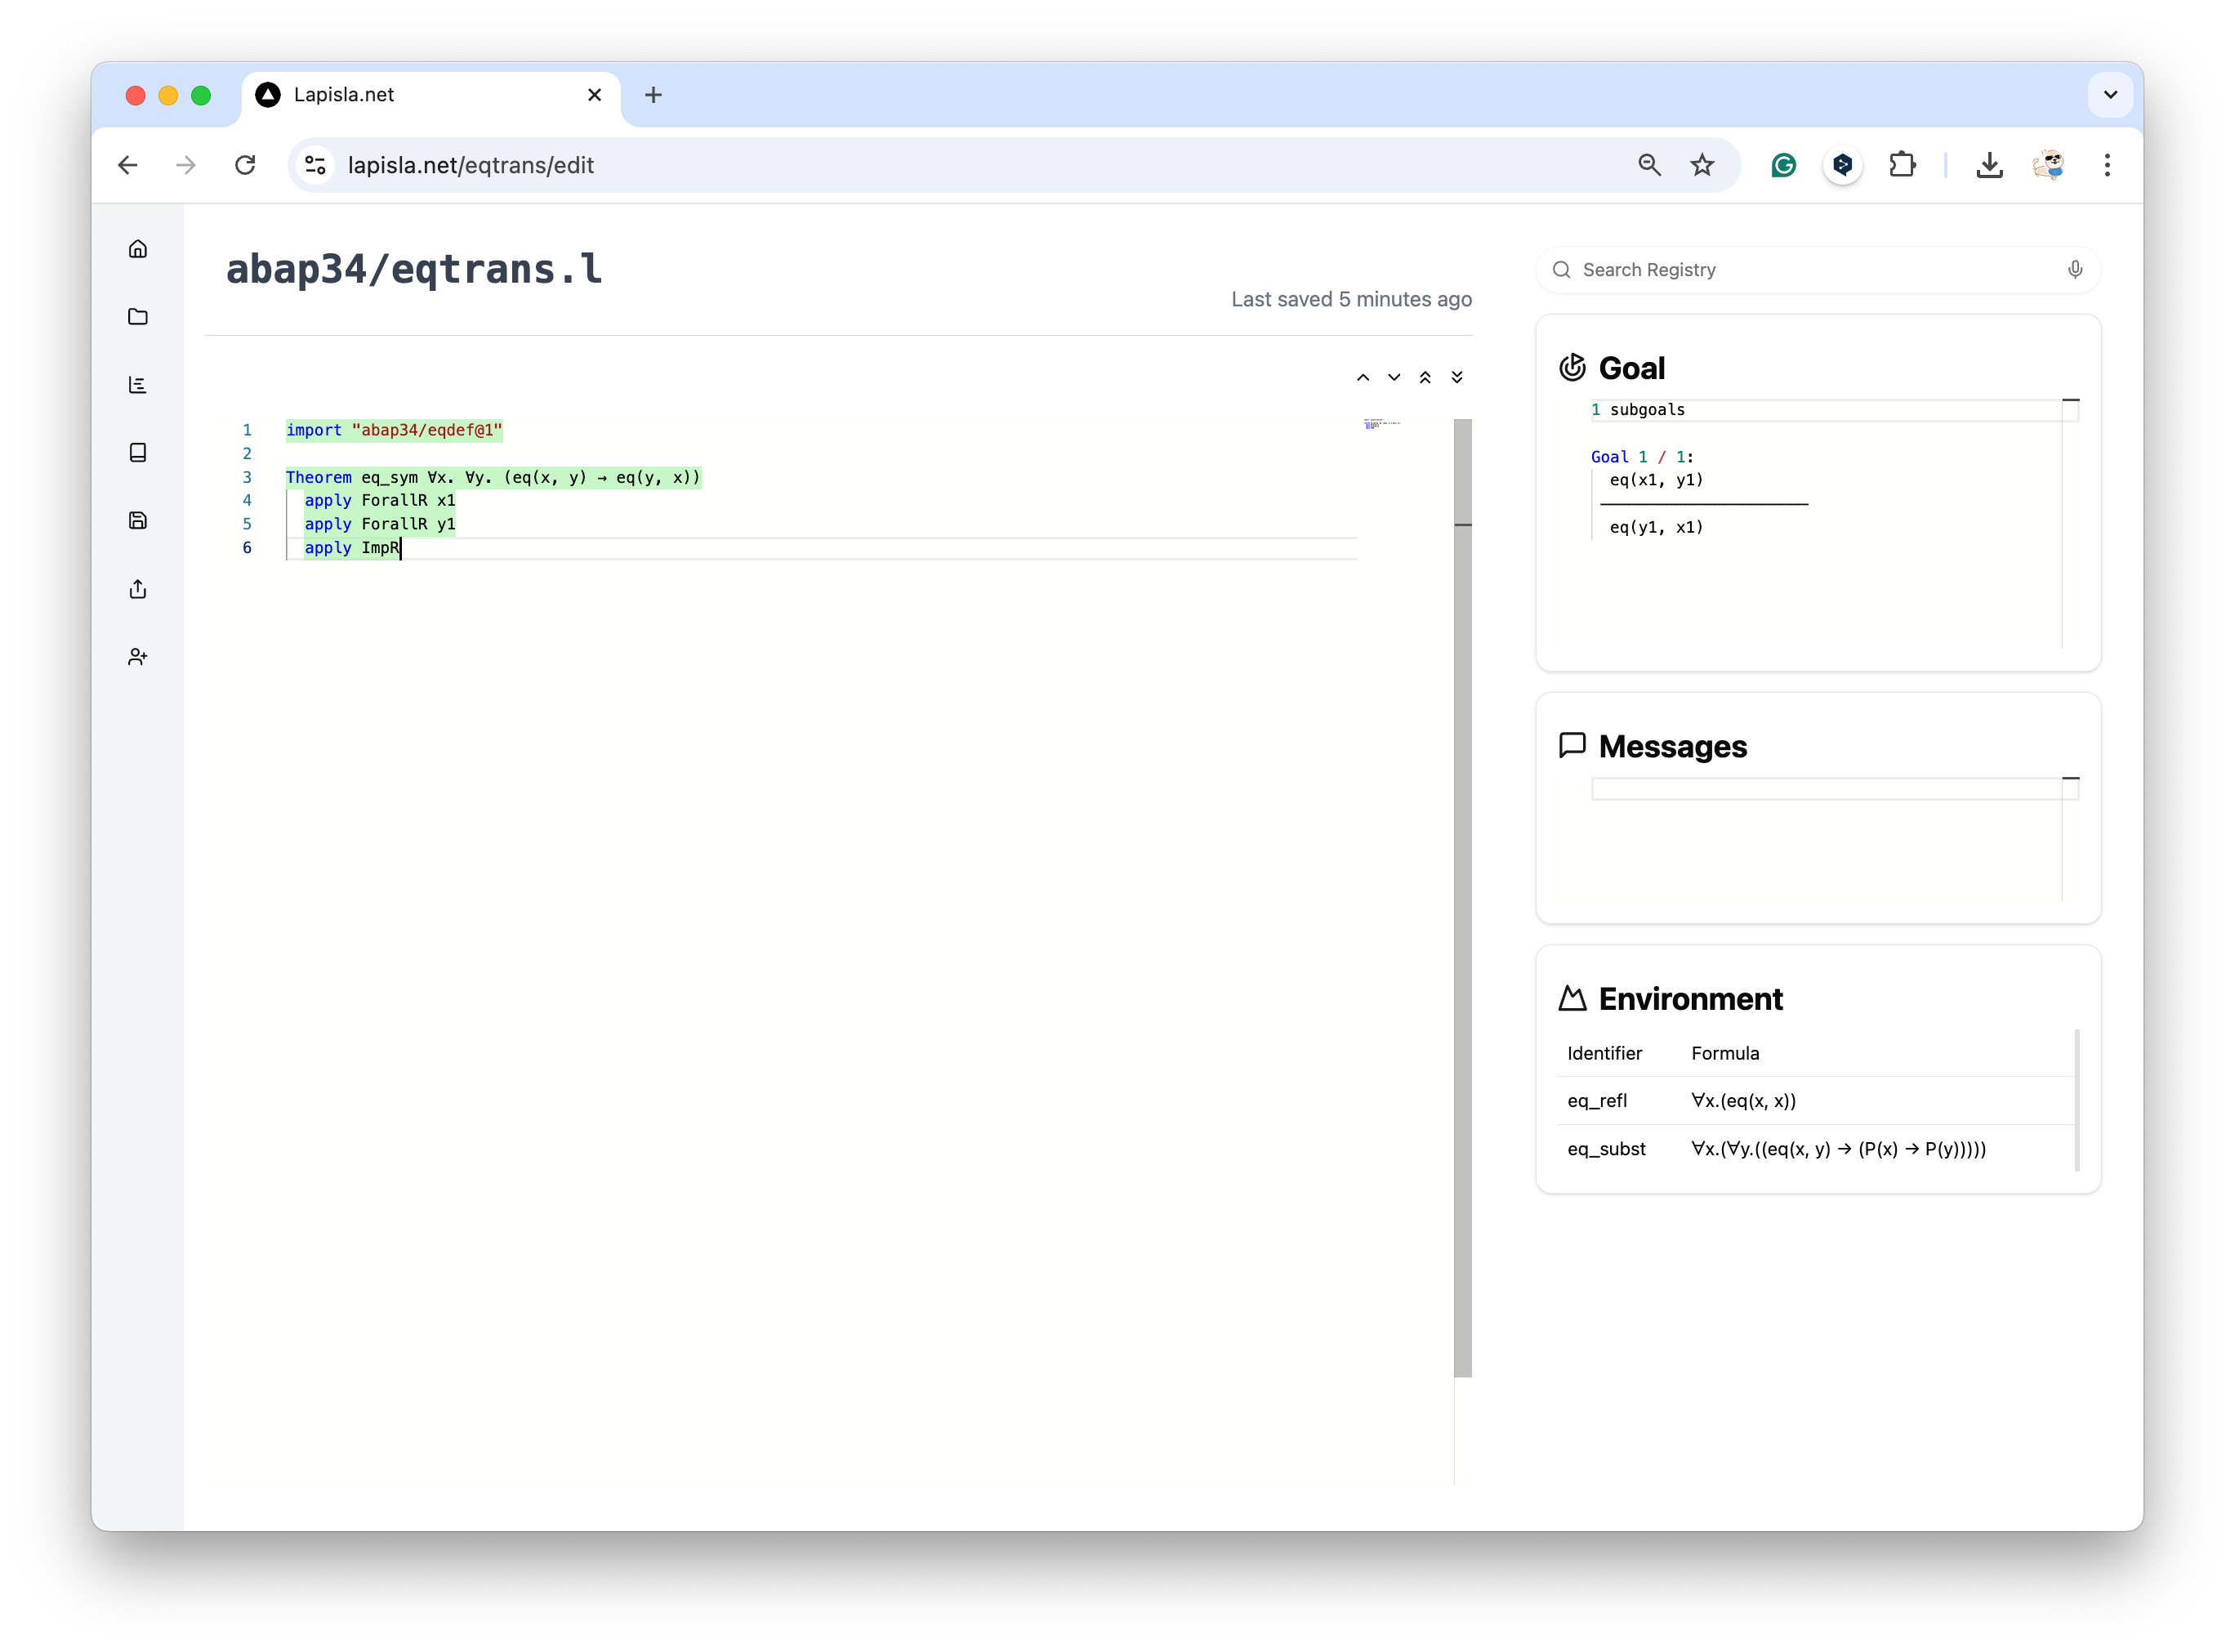
Task: Open the book icon in sidebar
Action: (138, 453)
